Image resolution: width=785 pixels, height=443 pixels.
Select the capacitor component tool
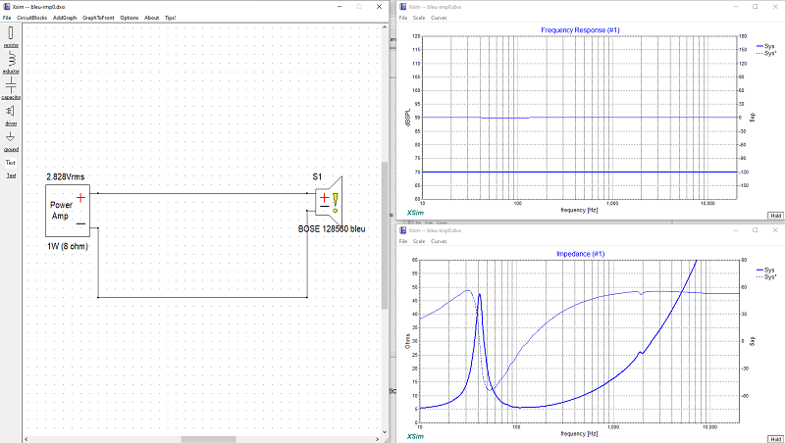(x=11, y=88)
